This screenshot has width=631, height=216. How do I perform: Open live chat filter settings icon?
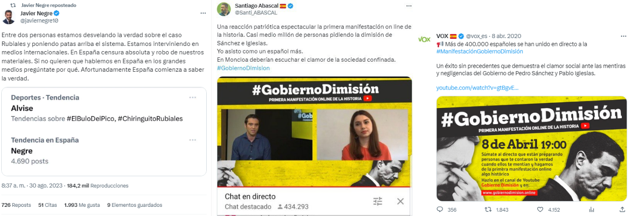[x=378, y=201]
